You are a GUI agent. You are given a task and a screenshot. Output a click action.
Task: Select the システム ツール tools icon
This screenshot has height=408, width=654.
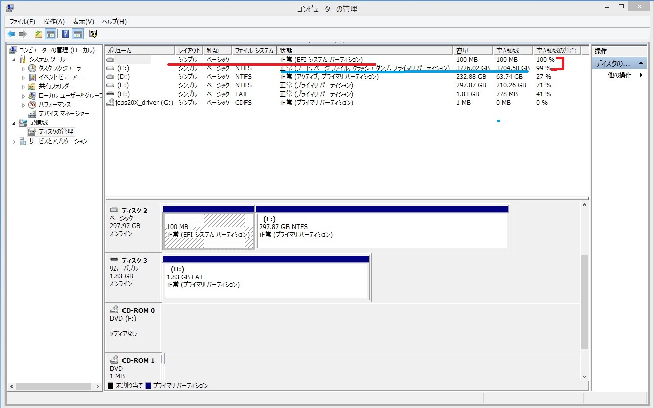(23, 59)
